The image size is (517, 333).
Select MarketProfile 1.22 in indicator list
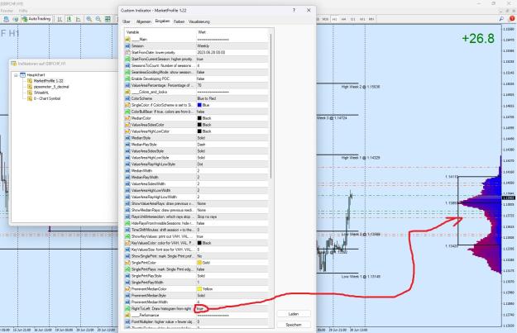click(x=48, y=81)
